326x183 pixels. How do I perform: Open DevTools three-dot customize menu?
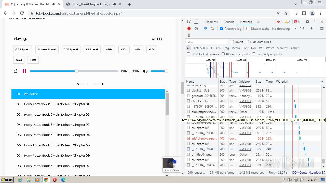[x=315, y=22]
